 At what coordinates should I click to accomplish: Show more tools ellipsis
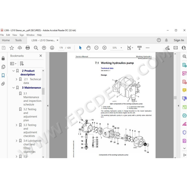147,48
